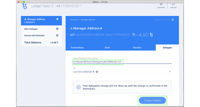Select Manager Address in the sidebar

41,21
